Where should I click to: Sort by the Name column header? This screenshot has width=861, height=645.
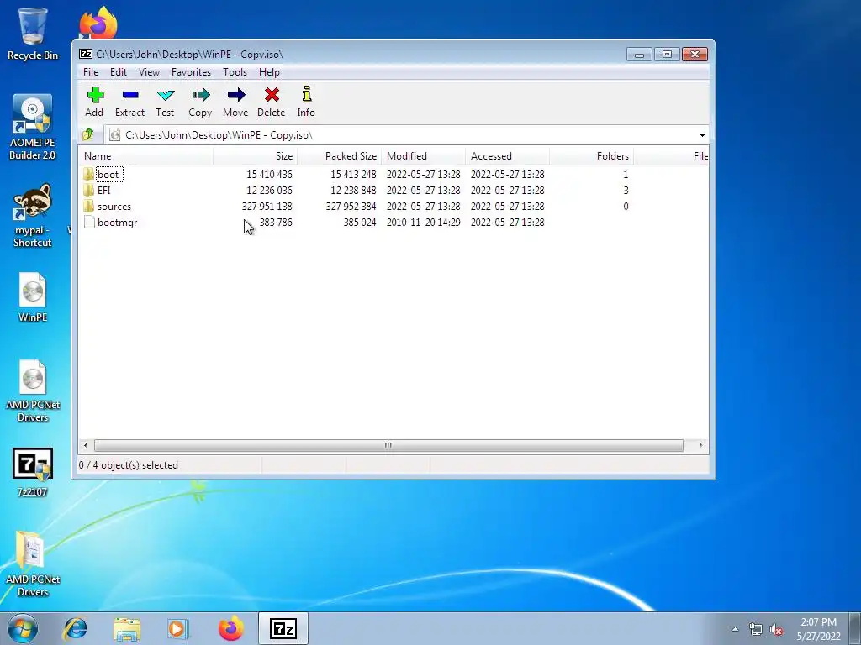145,155
